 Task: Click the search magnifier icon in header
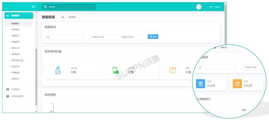coord(45,7)
